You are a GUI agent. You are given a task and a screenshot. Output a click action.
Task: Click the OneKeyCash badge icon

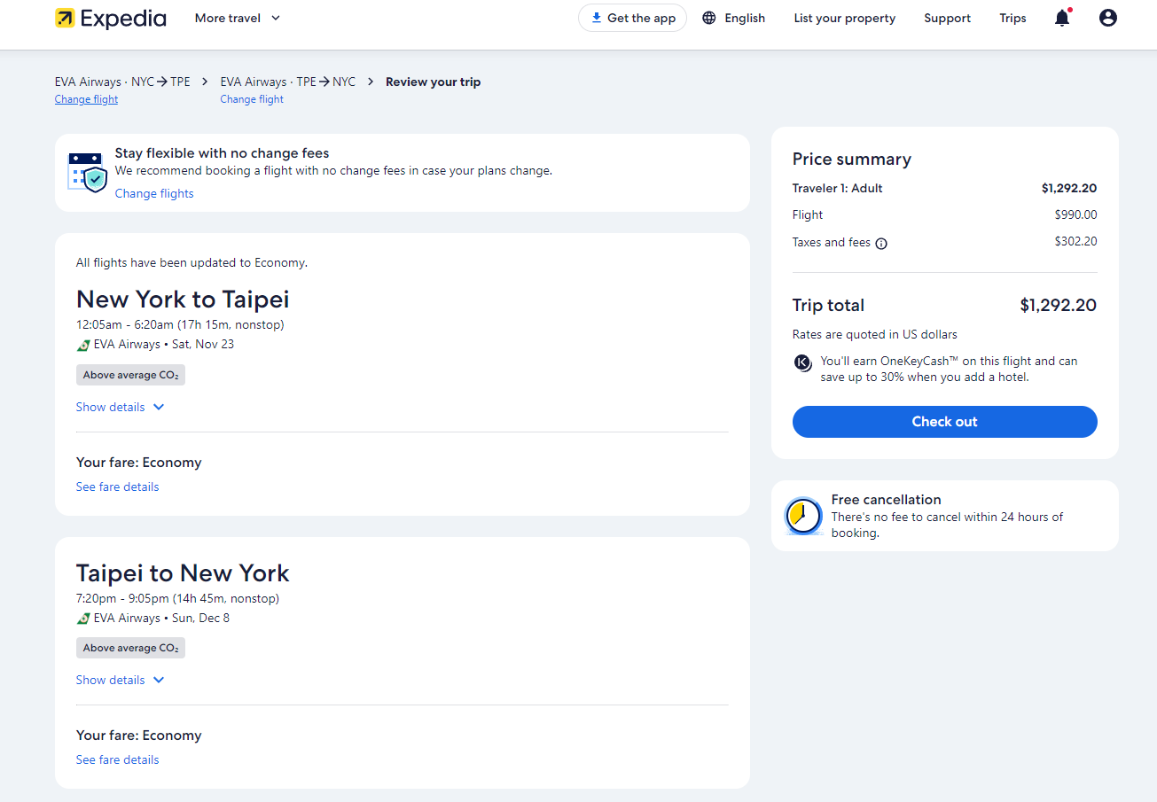tap(802, 362)
